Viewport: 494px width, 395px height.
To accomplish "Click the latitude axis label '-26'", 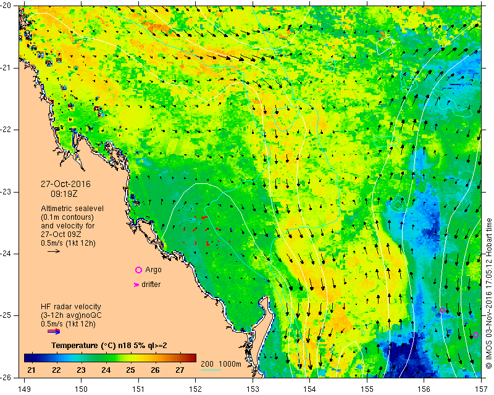I will pyautogui.click(x=6, y=377).
